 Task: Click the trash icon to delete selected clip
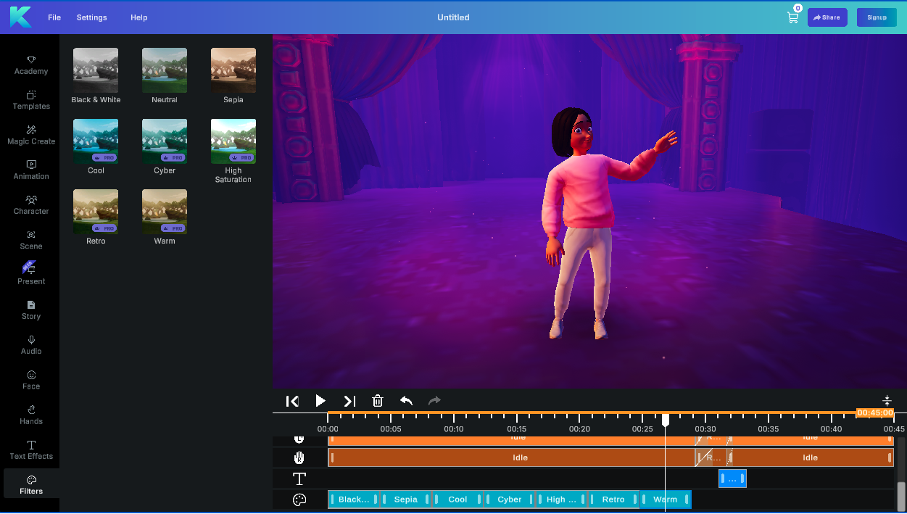(377, 401)
